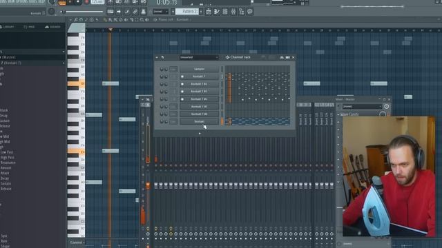Viewport: 442px width, 248px height.
Task: Click the tempo display field
Action: point(97,1)
